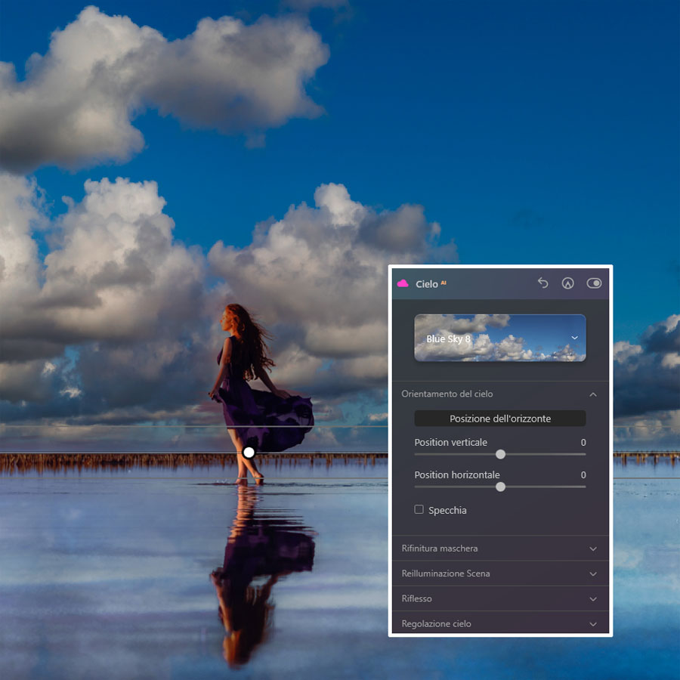Click the Cielo panel title
The image size is (680, 680).
coord(426,284)
